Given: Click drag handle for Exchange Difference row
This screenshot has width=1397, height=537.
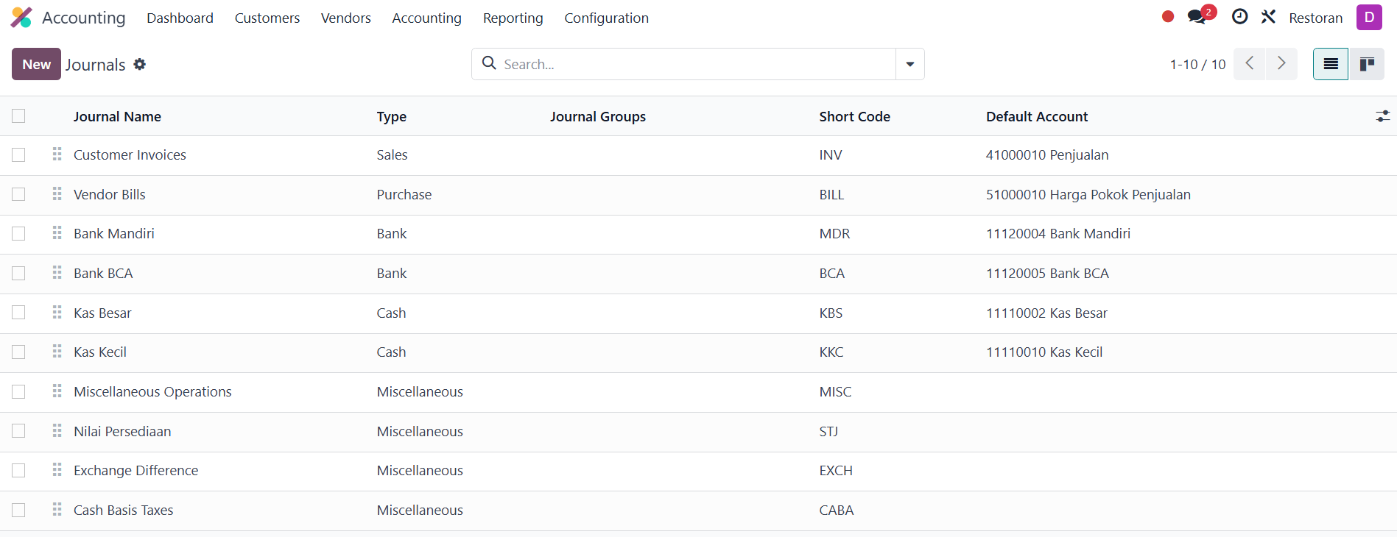Looking at the screenshot, I should coord(57,470).
